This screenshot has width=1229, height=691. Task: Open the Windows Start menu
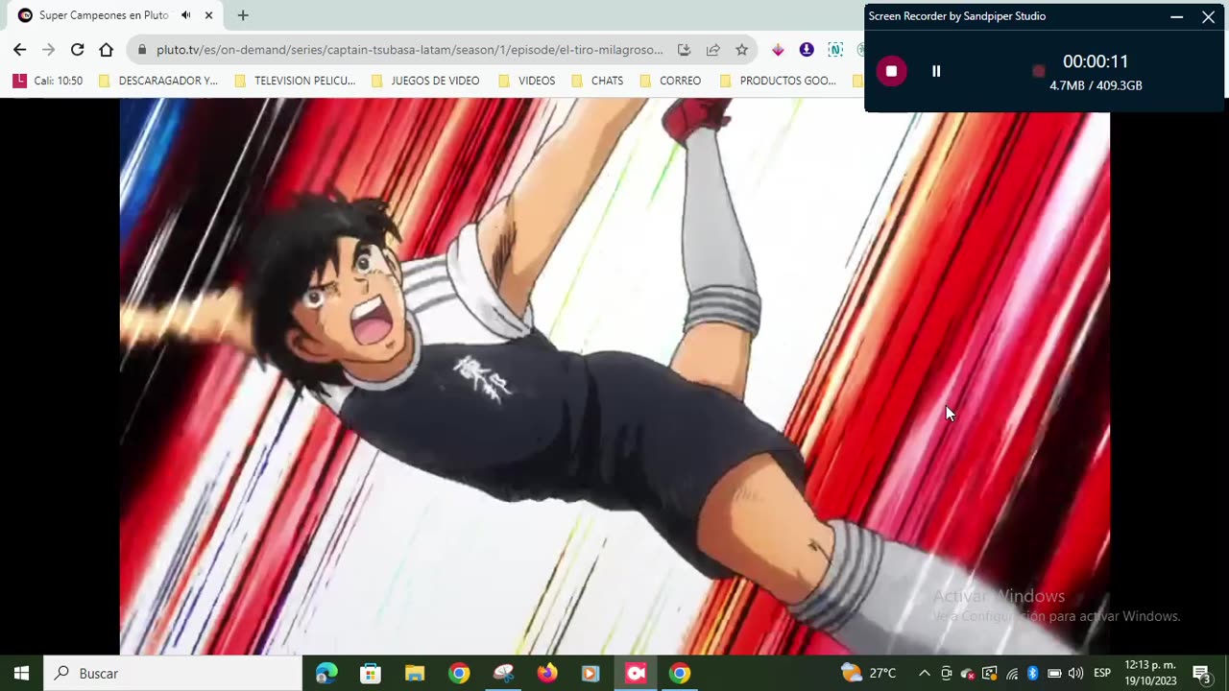21,674
